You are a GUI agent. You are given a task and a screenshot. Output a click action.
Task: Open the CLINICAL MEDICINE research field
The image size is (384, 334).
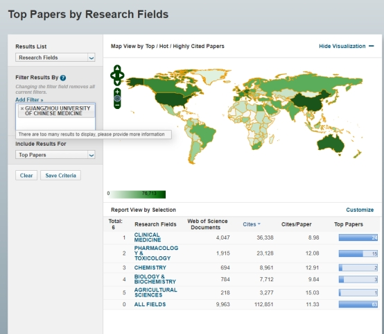tap(148, 237)
